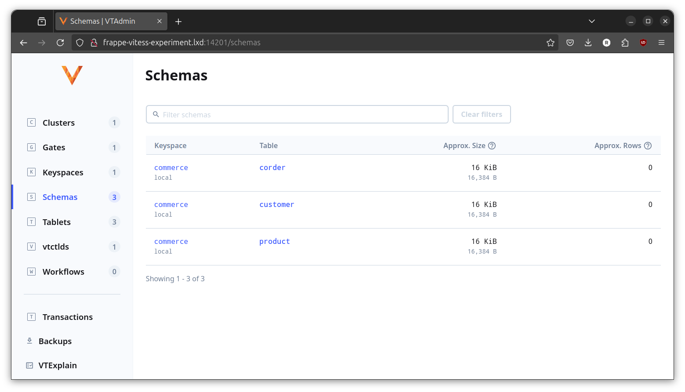685x392 pixels.
Task: Click the site security padlock icon
Action: (94, 43)
